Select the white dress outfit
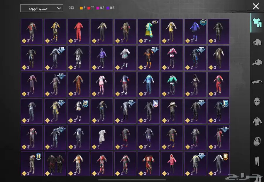The image size is (264, 182). click(102, 137)
